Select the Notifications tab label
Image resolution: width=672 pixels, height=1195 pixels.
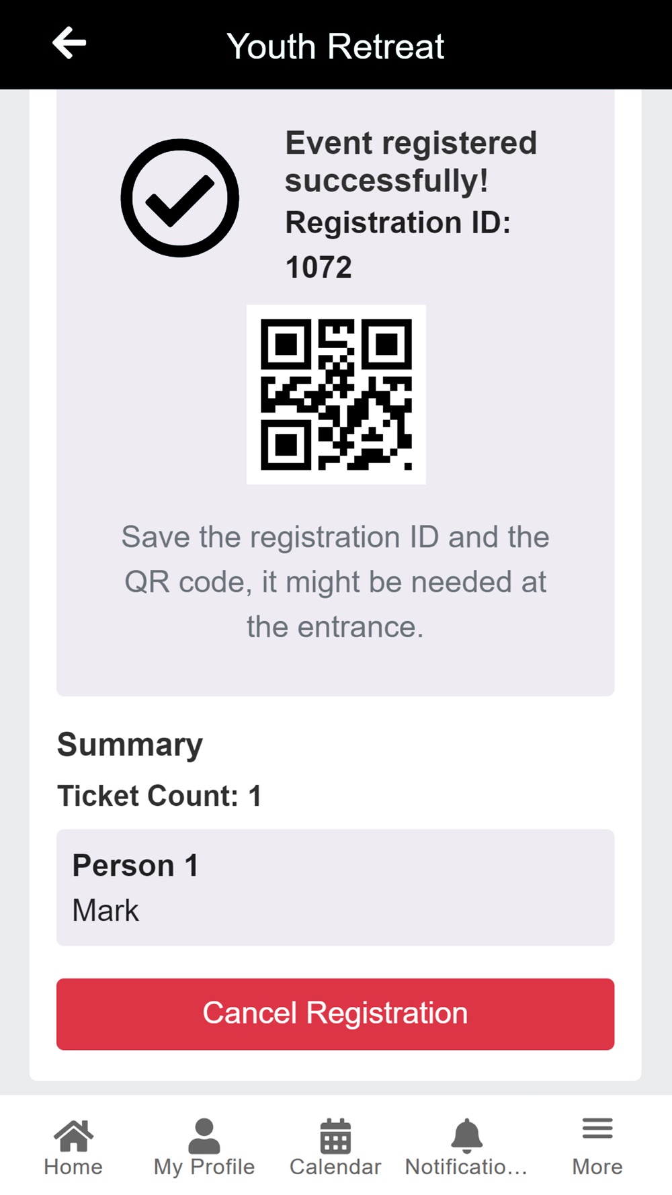pyautogui.click(x=466, y=1167)
